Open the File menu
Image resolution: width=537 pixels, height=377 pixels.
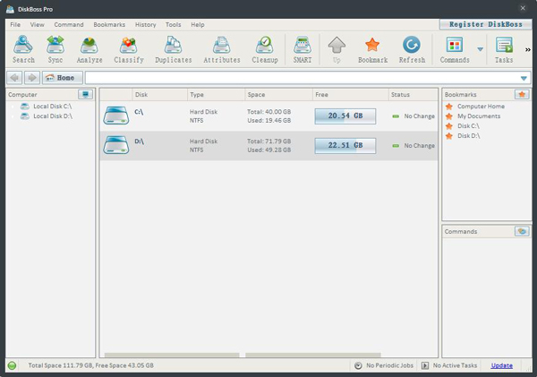point(15,25)
